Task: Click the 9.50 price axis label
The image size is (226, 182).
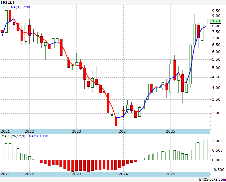Action: tap(216, 11)
